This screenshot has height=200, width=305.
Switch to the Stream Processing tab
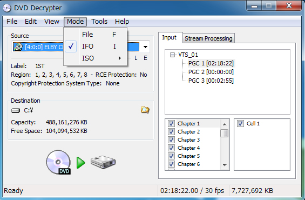click(x=208, y=38)
